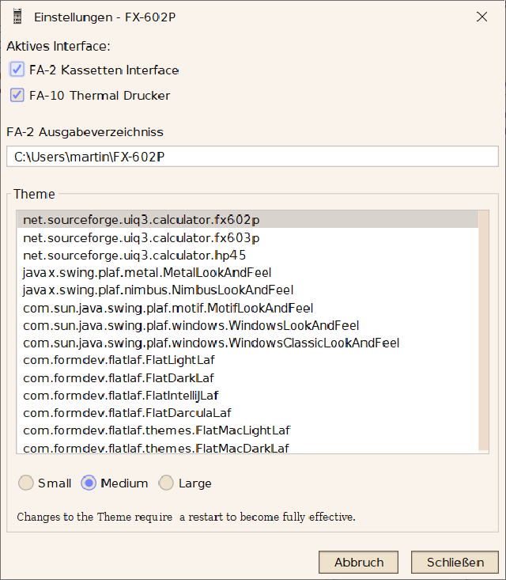Click the calculator app icon in title bar
Image resolution: width=506 pixels, height=580 pixels.
[x=17, y=17]
